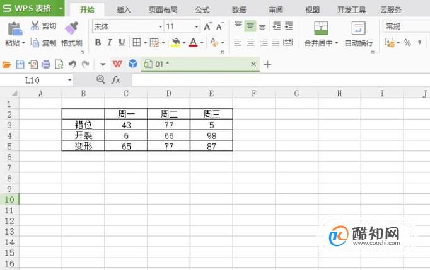Switch to the 公式 tab
The height and width of the screenshot is (270, 430).
point(202,10)
